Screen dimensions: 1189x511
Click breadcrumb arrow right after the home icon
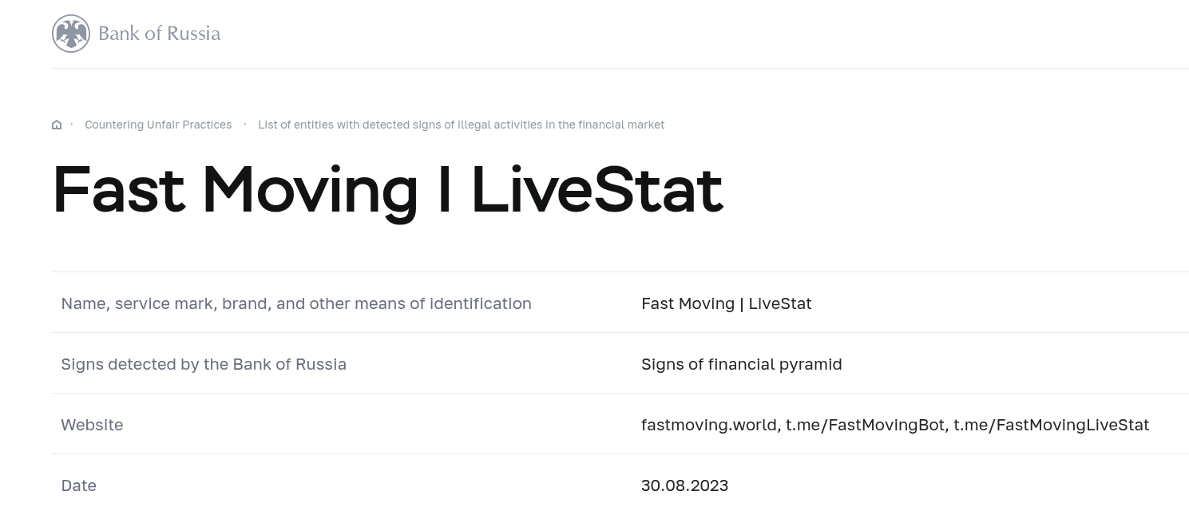(72, 125)
